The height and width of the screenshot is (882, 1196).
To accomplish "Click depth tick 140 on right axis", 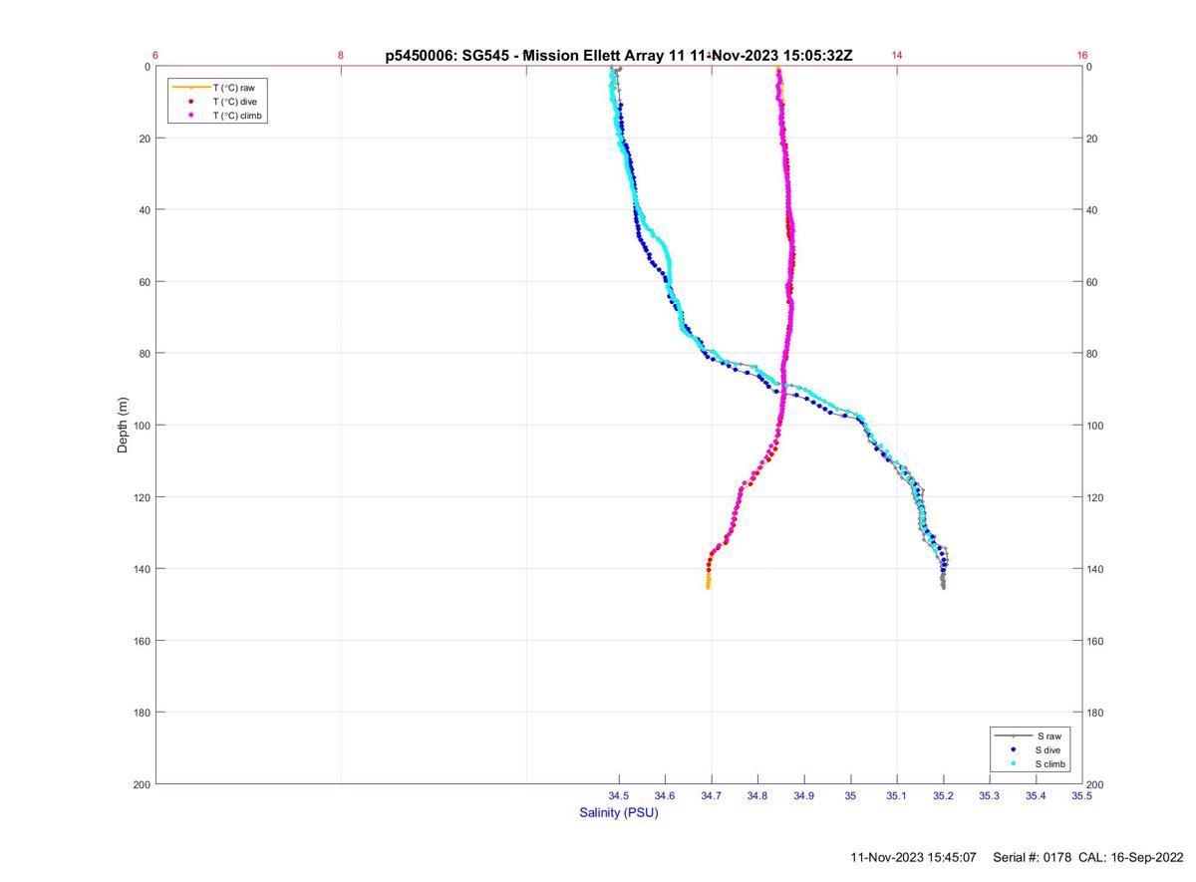I will click(x=1096, y=569).
